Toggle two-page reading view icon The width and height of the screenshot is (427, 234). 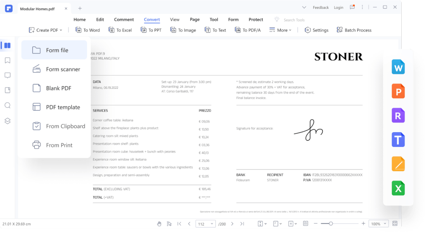(305, 224)
